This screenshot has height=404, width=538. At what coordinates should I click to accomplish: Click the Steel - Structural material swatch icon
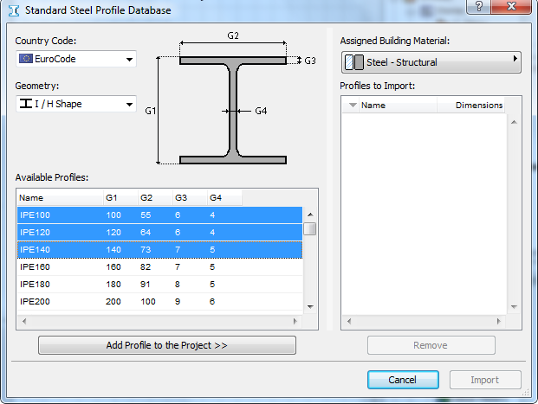tap(354, 62)
